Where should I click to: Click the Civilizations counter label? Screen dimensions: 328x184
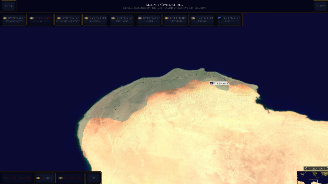tap(316, 168)
